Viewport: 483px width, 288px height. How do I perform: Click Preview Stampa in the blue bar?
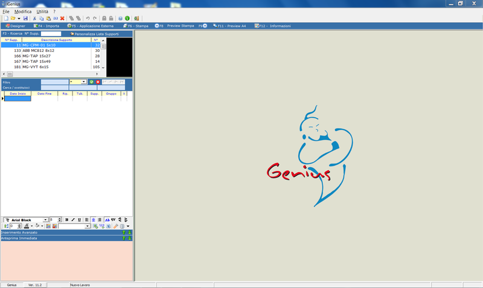181,26
